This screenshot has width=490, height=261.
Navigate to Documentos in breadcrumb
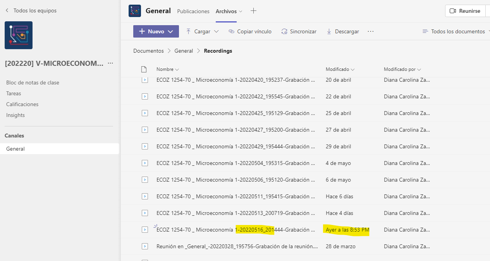[148, 51]
